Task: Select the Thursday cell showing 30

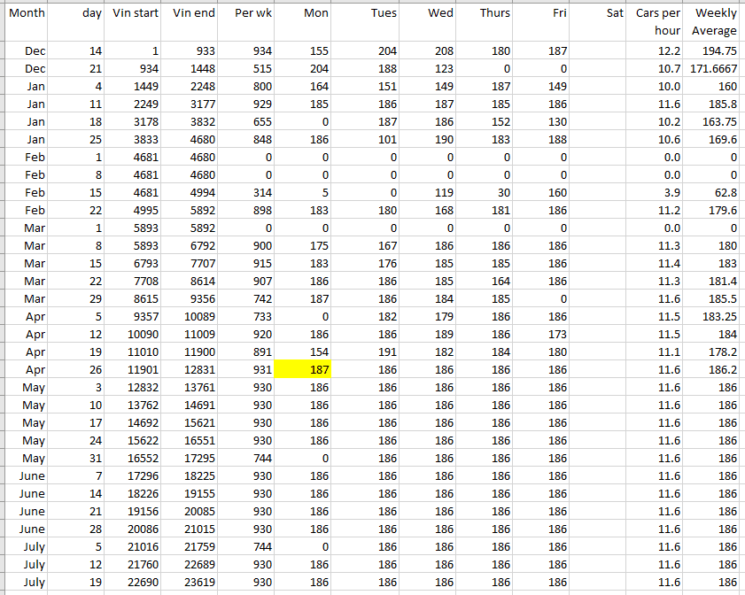Action: pyautogui.click(x=484, y=192)
